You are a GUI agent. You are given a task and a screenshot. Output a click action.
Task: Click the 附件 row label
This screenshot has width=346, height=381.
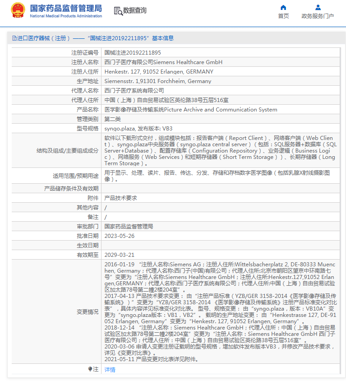click(x=93, y=198)
